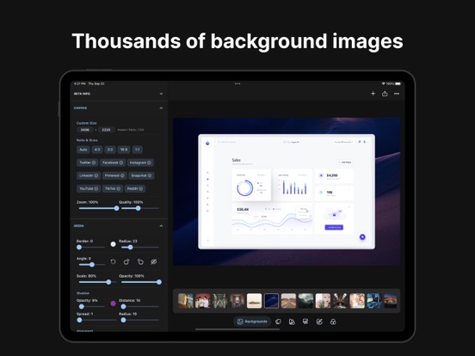Viewport: 475px width, 356px height.
Task: Click the rotate counter-clockwise icon in Media
Action: 140,261
